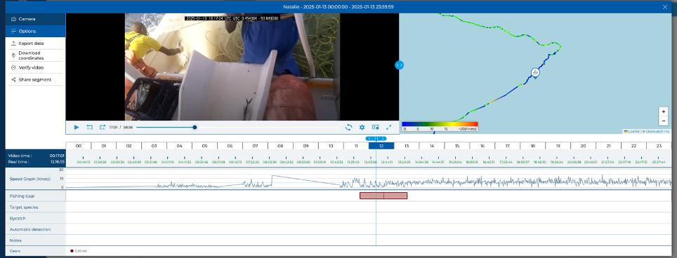This screenshot has width=677, height=258.
Task: Select hour 15 on the timeline
Action: point(457,146)
